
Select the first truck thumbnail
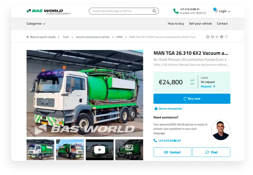click(40, 150)
